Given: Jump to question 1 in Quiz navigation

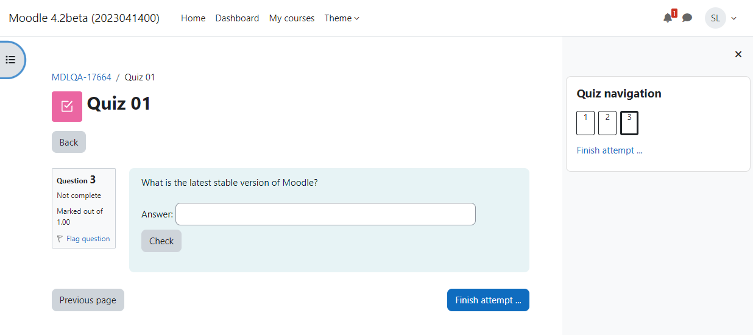Looking at the screenshot, I should tap(585, 123).
